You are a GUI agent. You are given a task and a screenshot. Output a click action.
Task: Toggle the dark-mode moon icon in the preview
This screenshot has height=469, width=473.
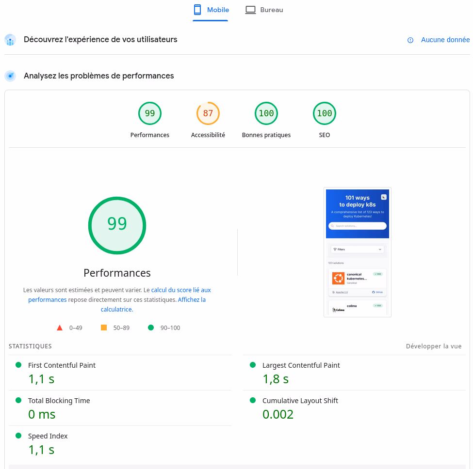(383, 197)
